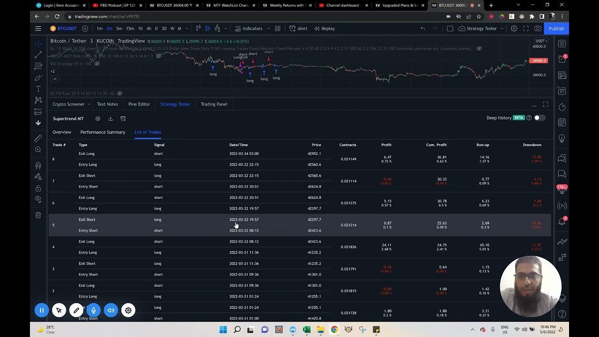Expand more drawing tools down arrow
599x337 pixels.
38,123
